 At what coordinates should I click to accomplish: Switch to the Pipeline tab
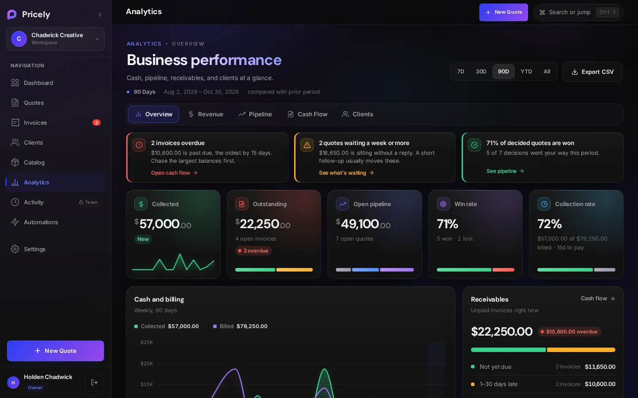[255, 114]
